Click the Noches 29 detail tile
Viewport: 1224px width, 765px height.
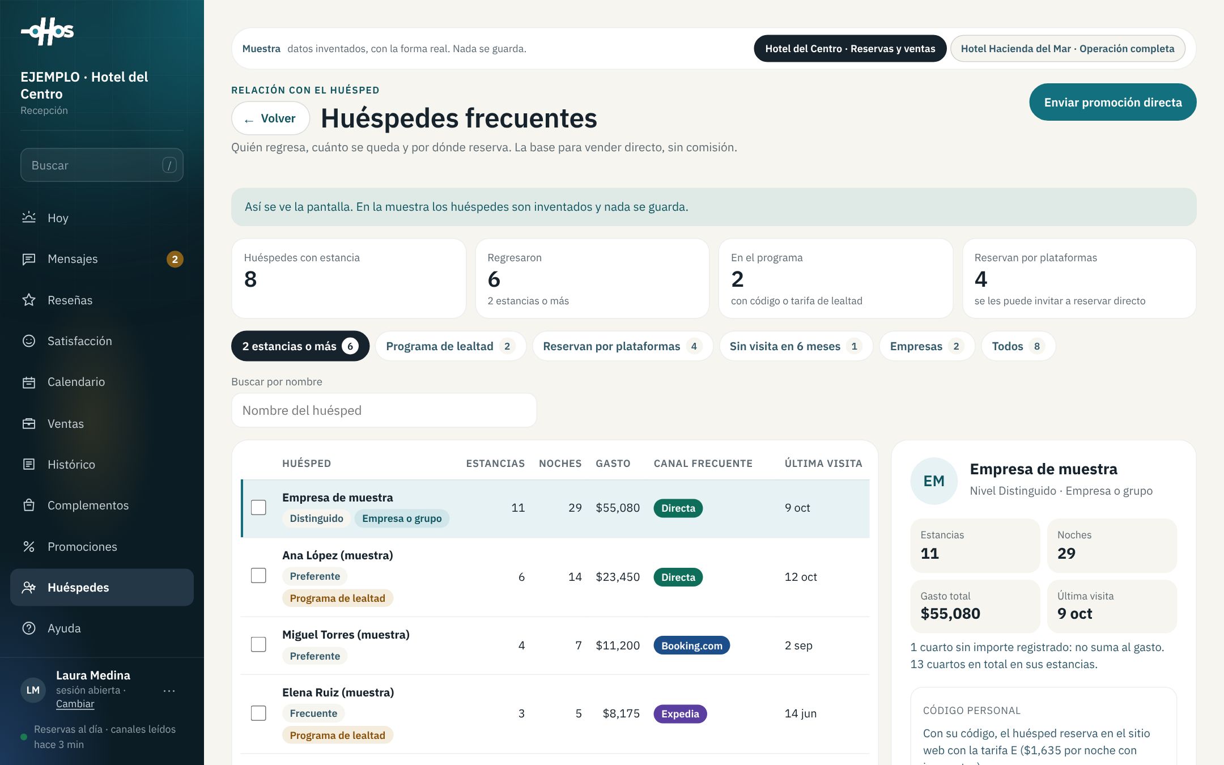pos(1112,545)
